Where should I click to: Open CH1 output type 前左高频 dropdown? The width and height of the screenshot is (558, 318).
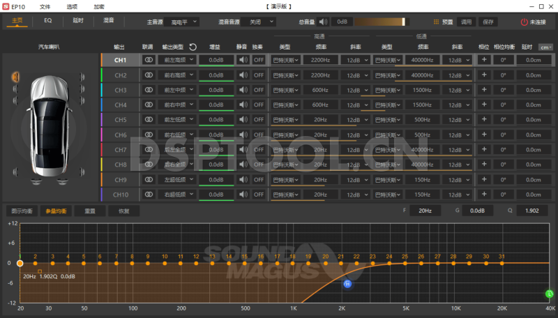click(177, 60)
